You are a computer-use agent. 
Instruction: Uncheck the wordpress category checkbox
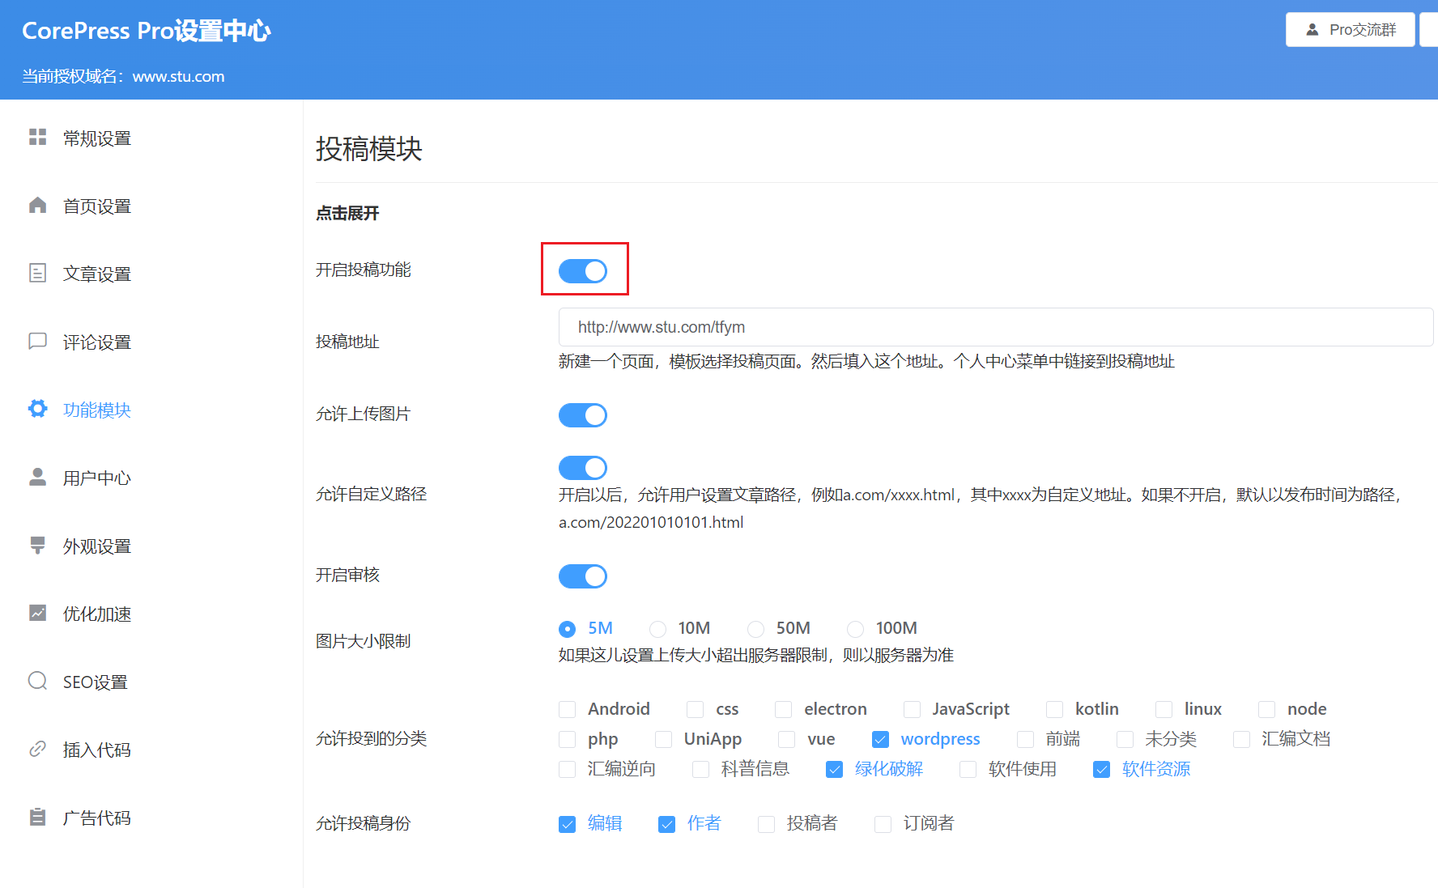(x=880, y=740)
